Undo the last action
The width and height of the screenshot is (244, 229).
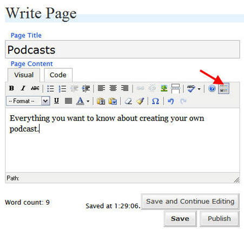[x=171, y=101]
